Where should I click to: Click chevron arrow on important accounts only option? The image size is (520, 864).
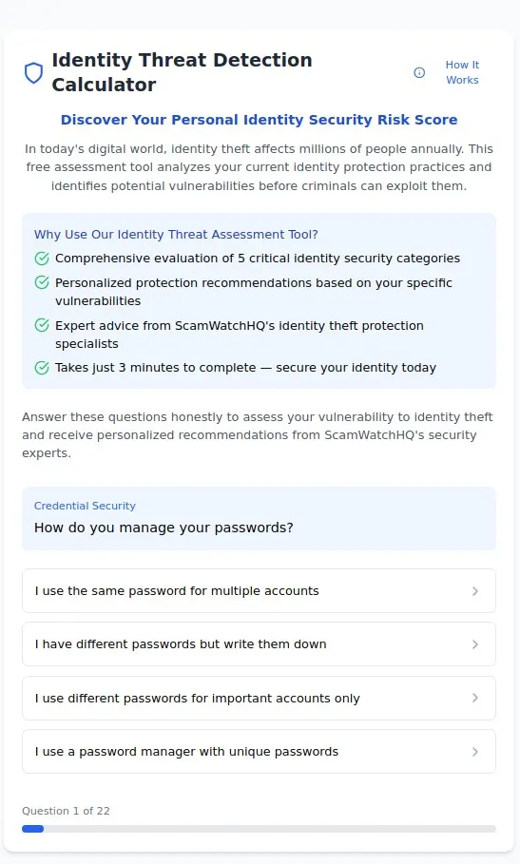(x=474, y=699)
